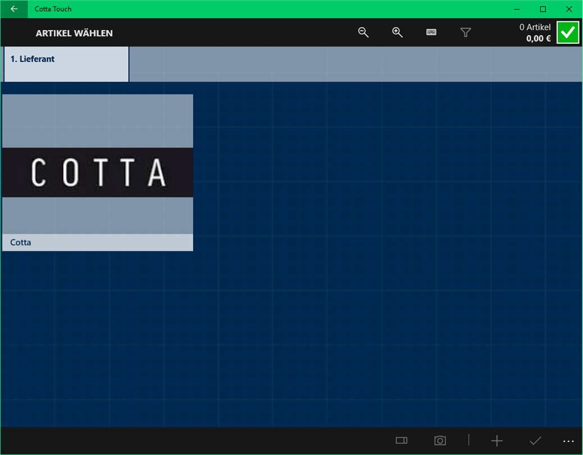Maximize the Cotta Touch window

543,9
